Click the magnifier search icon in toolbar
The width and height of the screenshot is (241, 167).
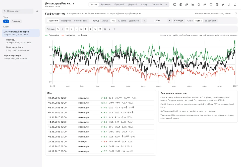pyautogui.click(x=199, y=5)
